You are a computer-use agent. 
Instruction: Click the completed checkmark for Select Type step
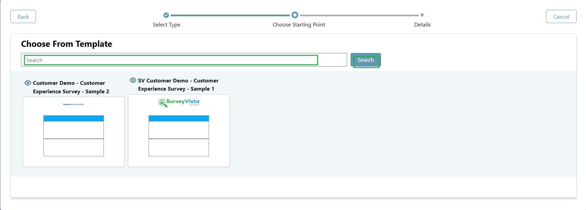pos(166,15)
